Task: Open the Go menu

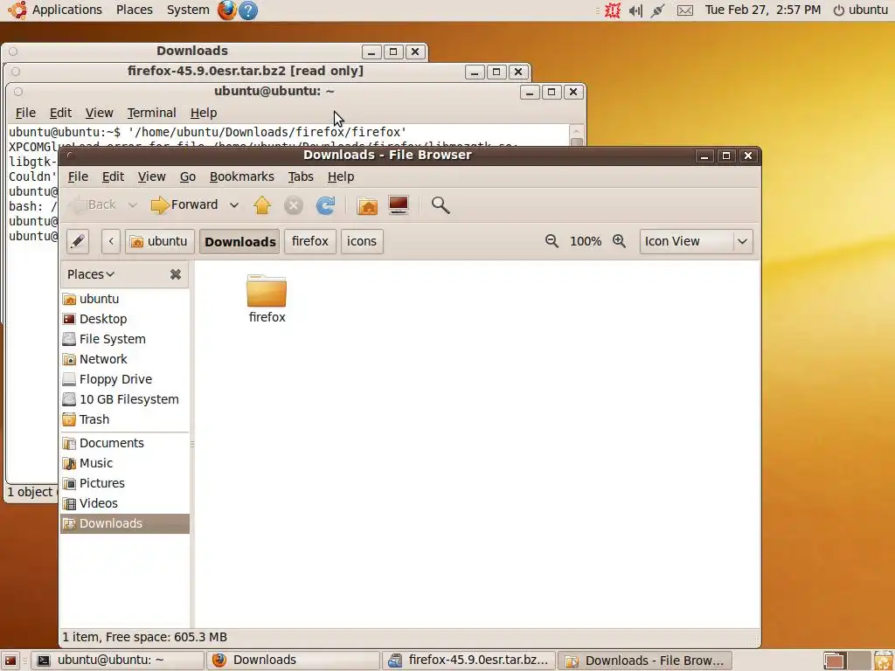Action: (188, 176)
